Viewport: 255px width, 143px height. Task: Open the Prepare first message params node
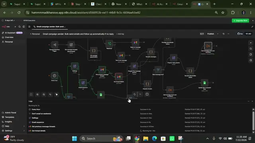point(134,66)
